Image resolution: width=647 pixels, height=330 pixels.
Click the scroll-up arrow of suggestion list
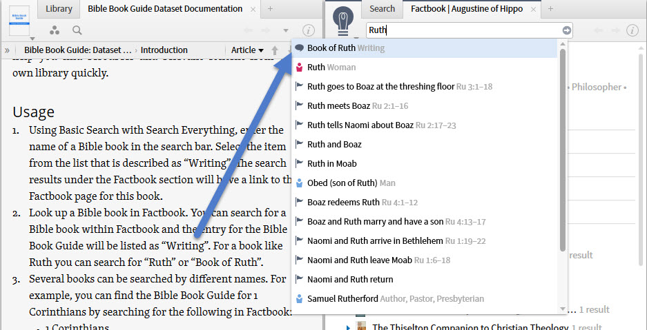point(562,43)
